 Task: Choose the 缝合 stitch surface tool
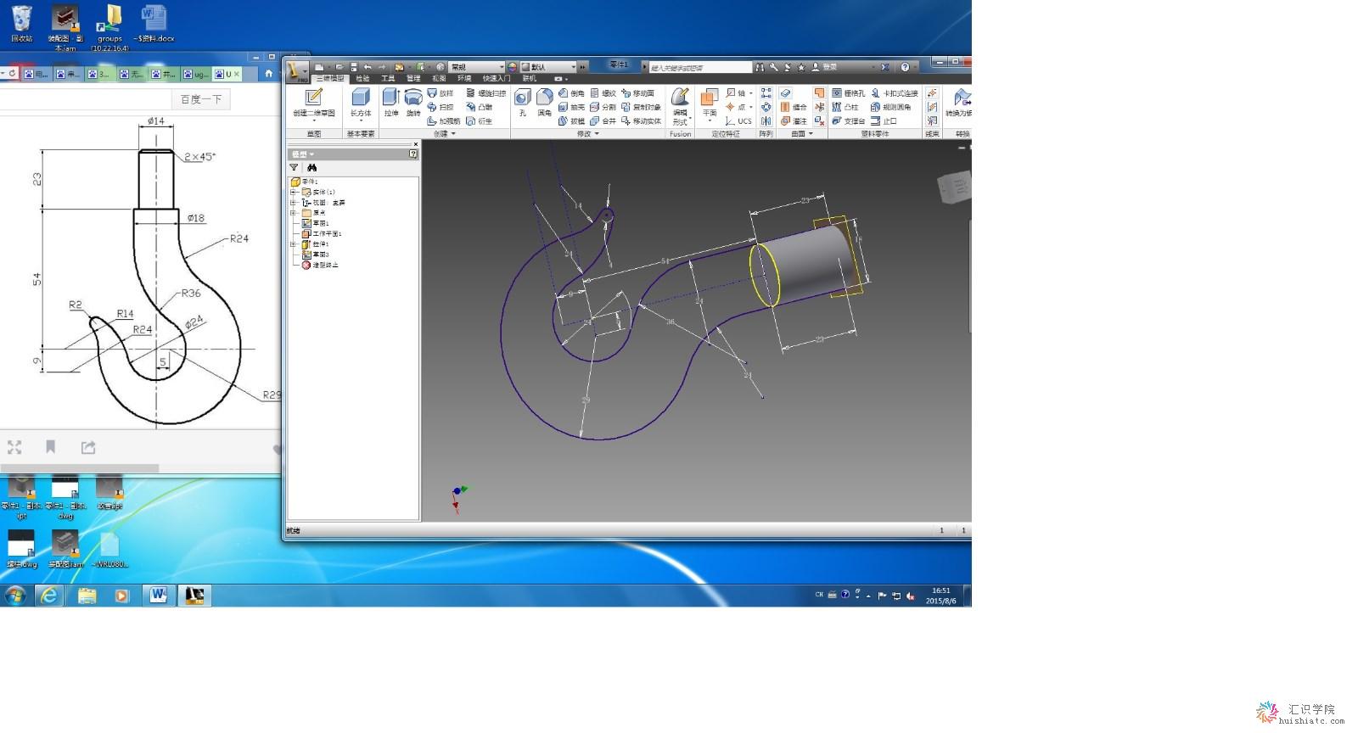click(x=794, y=107)
